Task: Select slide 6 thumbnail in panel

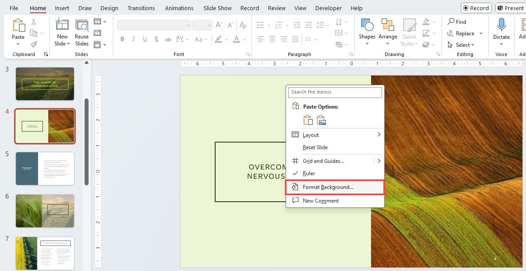Action: point(45,211)
